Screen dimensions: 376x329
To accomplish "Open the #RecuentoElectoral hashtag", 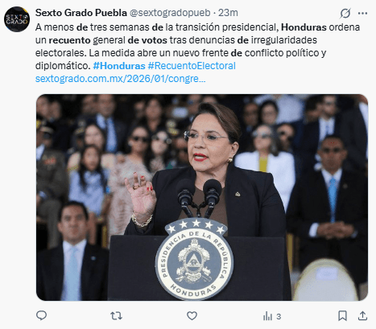I will (x=192, y=66).
